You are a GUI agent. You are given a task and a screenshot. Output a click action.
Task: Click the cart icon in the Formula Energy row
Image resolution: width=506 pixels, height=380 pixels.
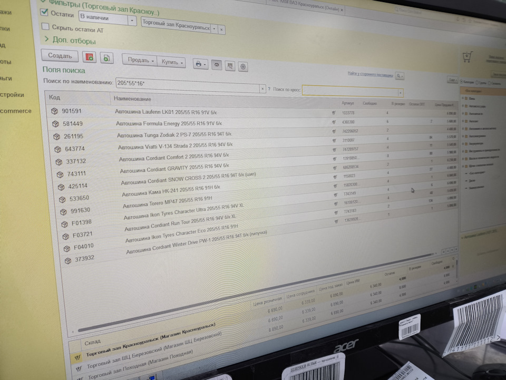point(334,122)
